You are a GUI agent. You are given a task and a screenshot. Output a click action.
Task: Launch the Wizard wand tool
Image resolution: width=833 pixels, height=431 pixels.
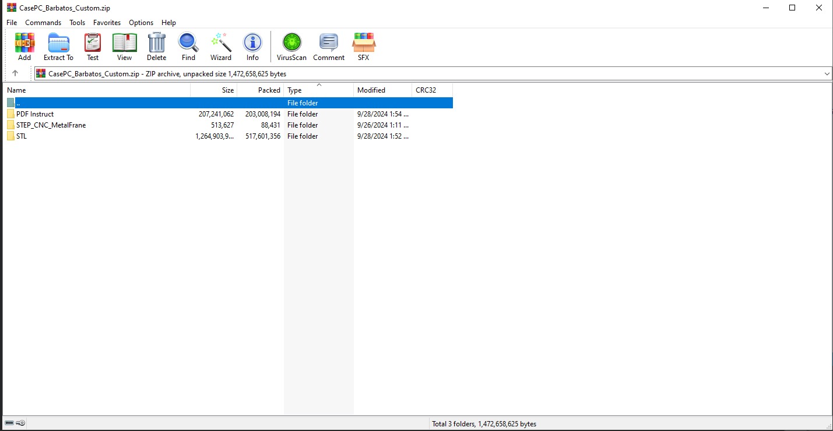[221, 47]
